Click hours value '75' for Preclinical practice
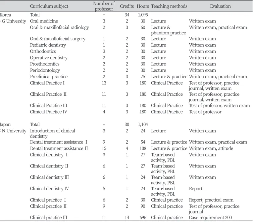 click(143, 77)
